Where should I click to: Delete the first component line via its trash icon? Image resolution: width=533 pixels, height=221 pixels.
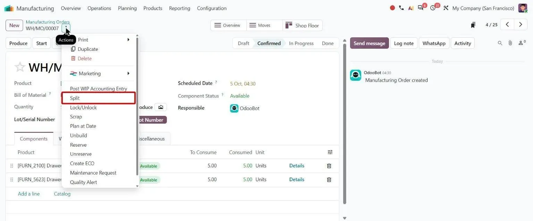[329, 166]
